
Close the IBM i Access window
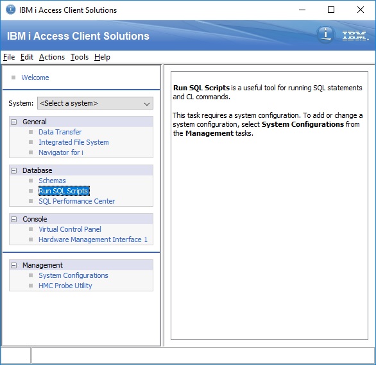[x=361, y=10]
